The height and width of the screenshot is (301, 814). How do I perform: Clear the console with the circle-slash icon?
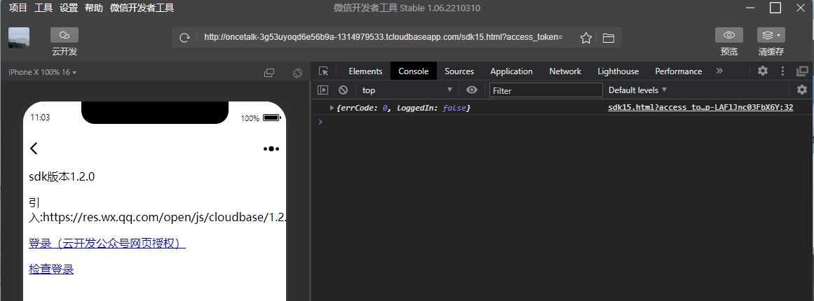[x=343, y=90]
